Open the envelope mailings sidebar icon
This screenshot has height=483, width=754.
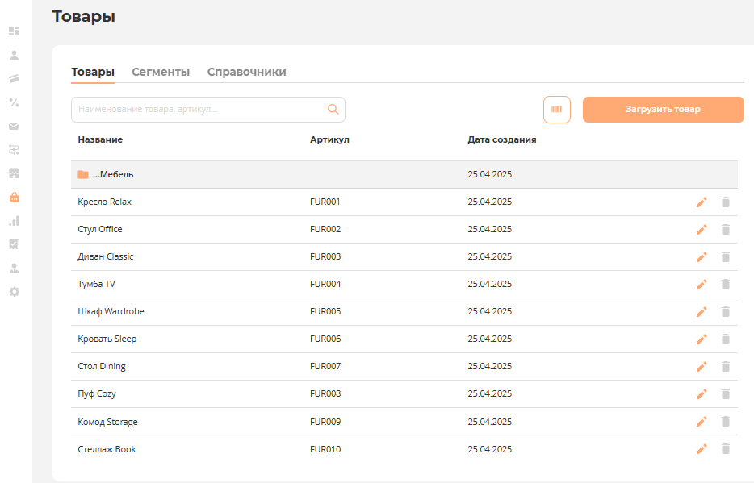click(x=14, y=127)
